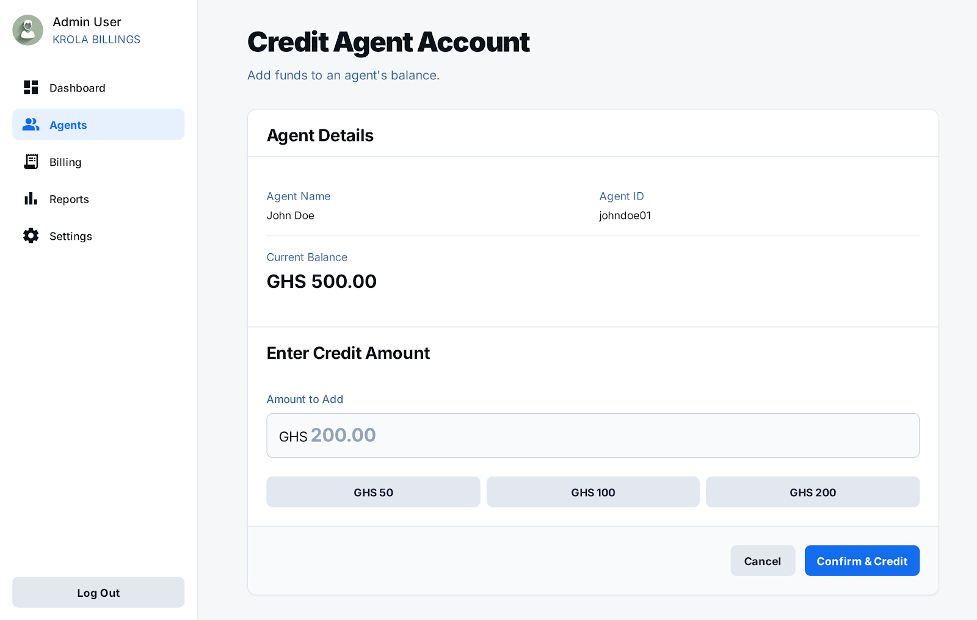Click the Agents people icon
Screen dimensions: 977x620
pyautogui.click(x=31, y=124)
